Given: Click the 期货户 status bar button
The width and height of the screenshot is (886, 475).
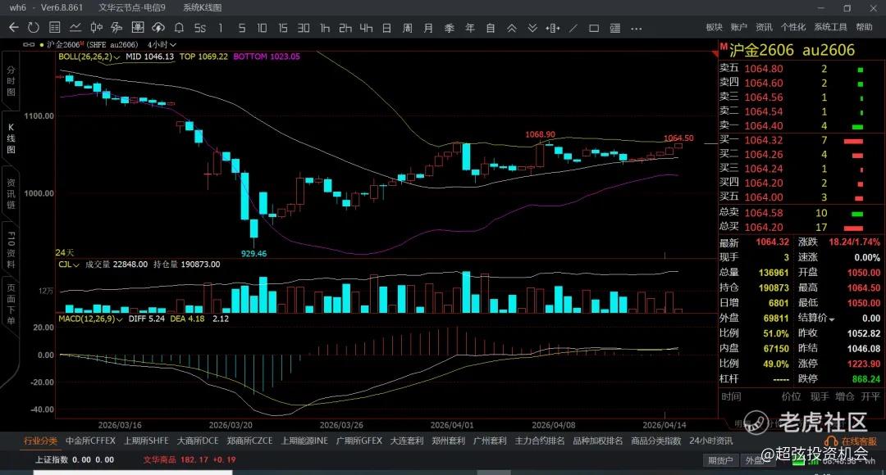Looking at the screenshot, I should [x=720, y=461].
